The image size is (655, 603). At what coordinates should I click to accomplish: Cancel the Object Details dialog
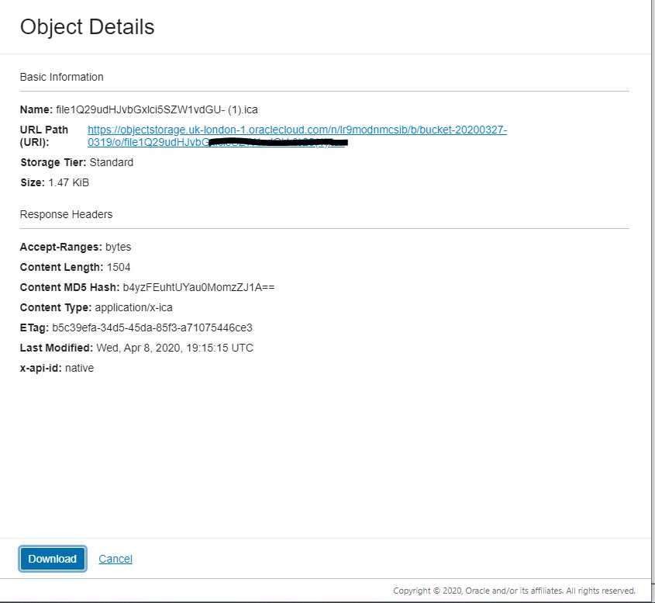pos(115,559)
